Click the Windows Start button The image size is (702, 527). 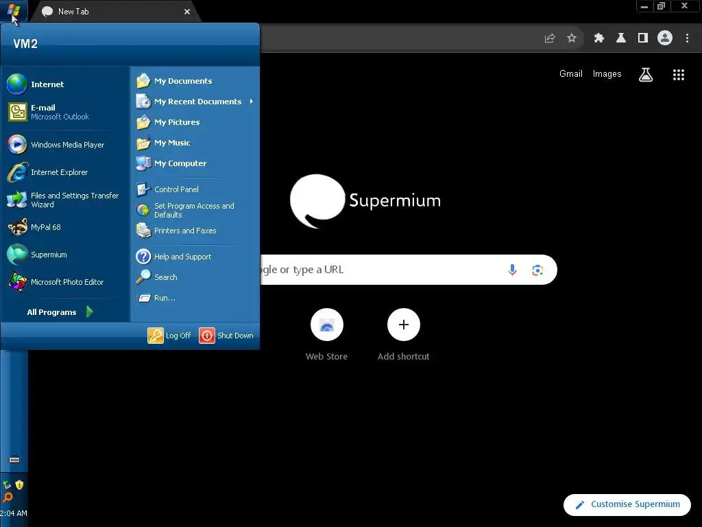(14, 11)
